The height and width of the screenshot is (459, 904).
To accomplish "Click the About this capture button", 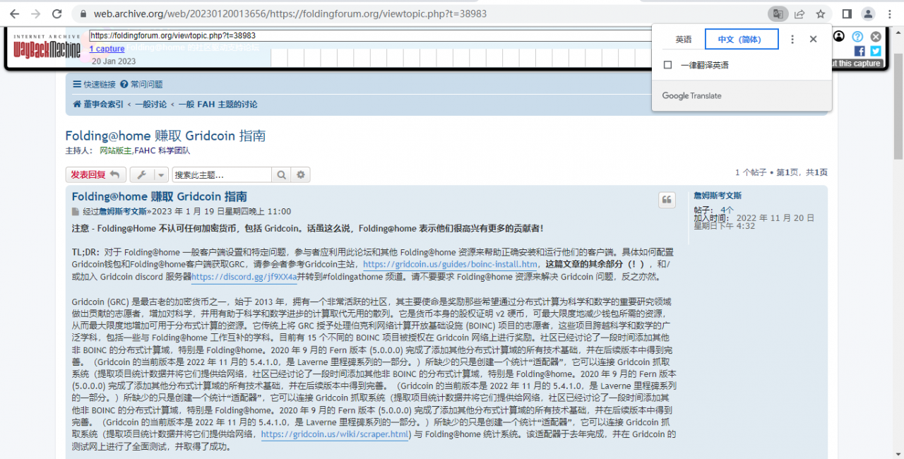I will [x=857, y=63].
